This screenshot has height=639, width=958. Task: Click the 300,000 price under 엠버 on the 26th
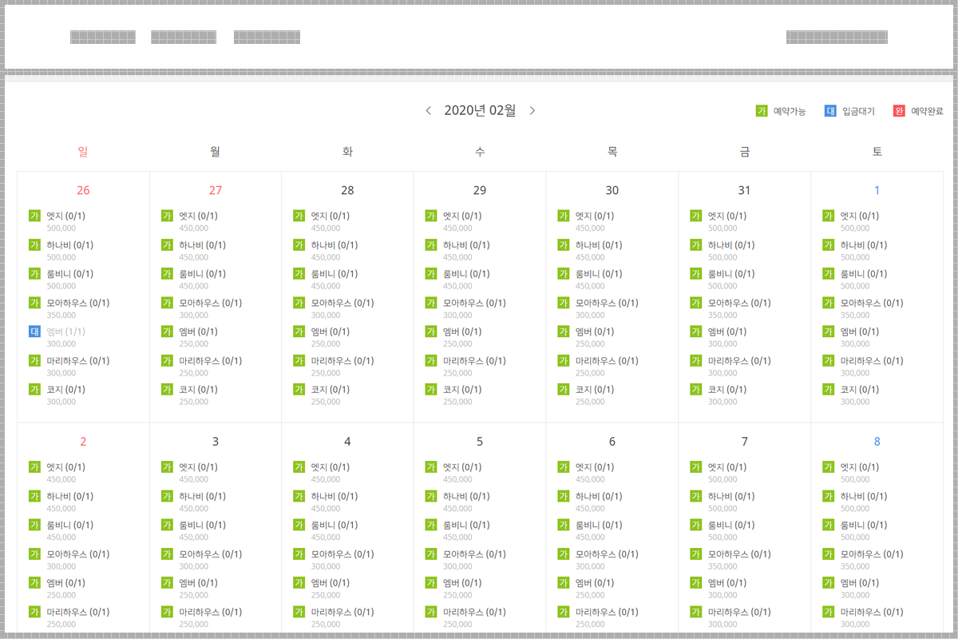coord(61,344)
